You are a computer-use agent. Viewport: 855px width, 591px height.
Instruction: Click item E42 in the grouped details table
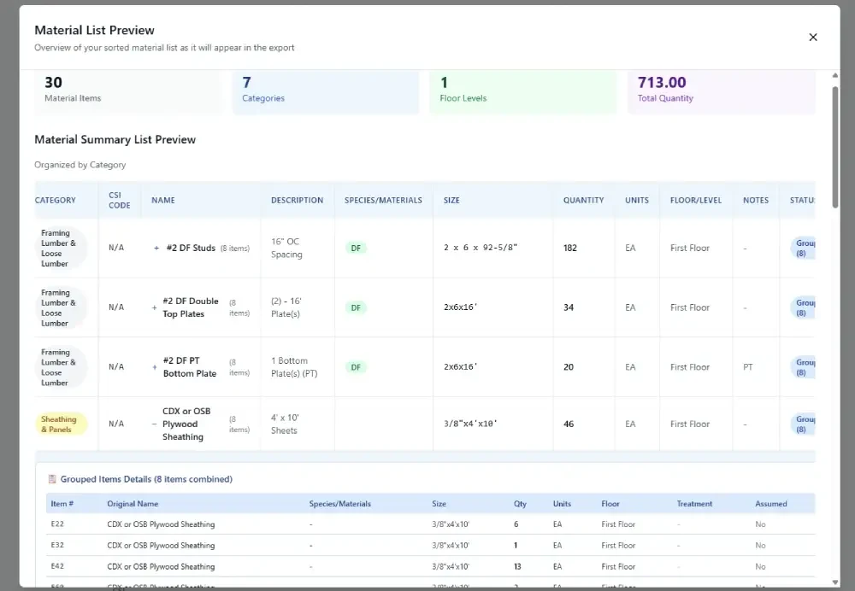pyautogui.click(x=57, y=566)
